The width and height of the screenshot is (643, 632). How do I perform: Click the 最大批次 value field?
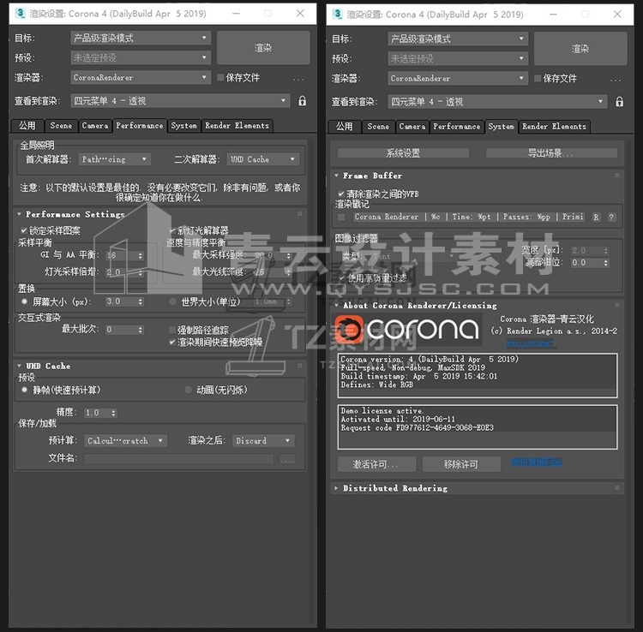point(121,330)
